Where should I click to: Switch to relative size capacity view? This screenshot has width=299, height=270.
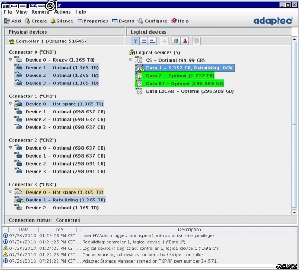click(x=152, y=41)
